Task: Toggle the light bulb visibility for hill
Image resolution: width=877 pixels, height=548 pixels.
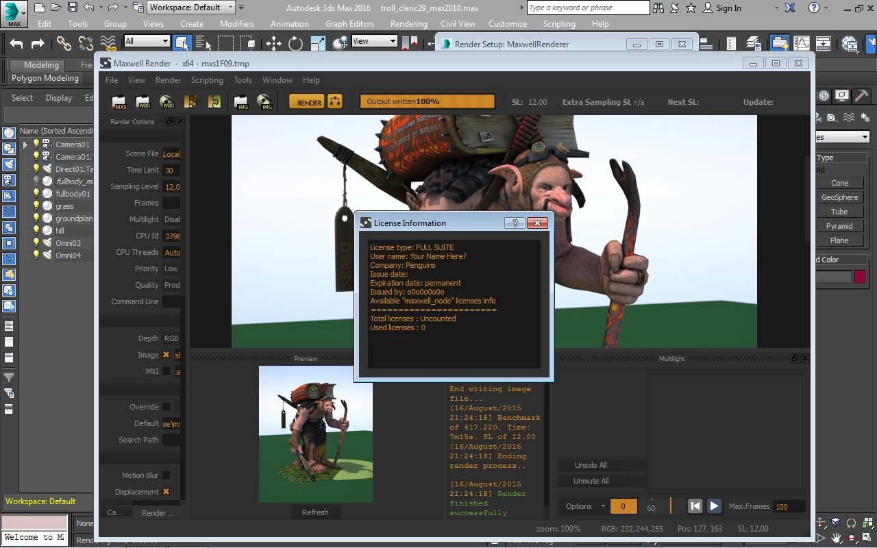Action: 36,230
